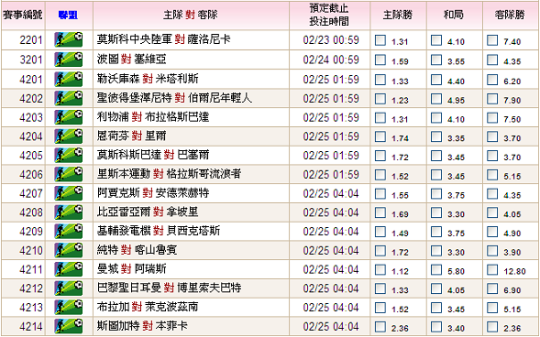Open league icon for match 4210

[69, 250]
